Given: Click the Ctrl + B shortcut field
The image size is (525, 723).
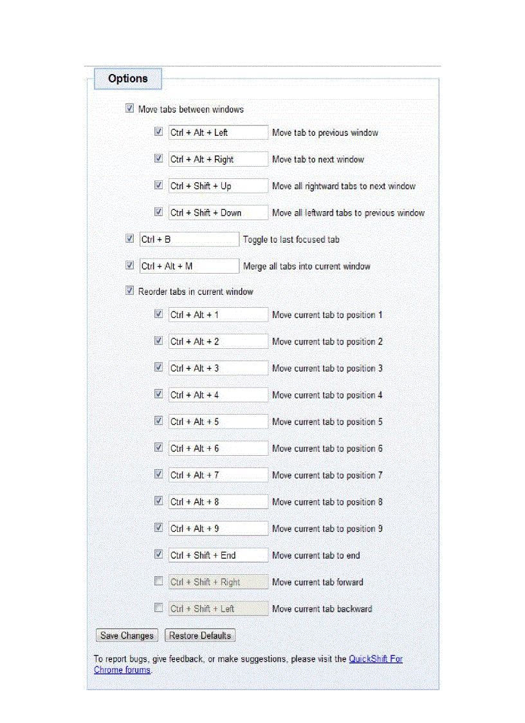Looking at the screenshot, I should (189, 238).
